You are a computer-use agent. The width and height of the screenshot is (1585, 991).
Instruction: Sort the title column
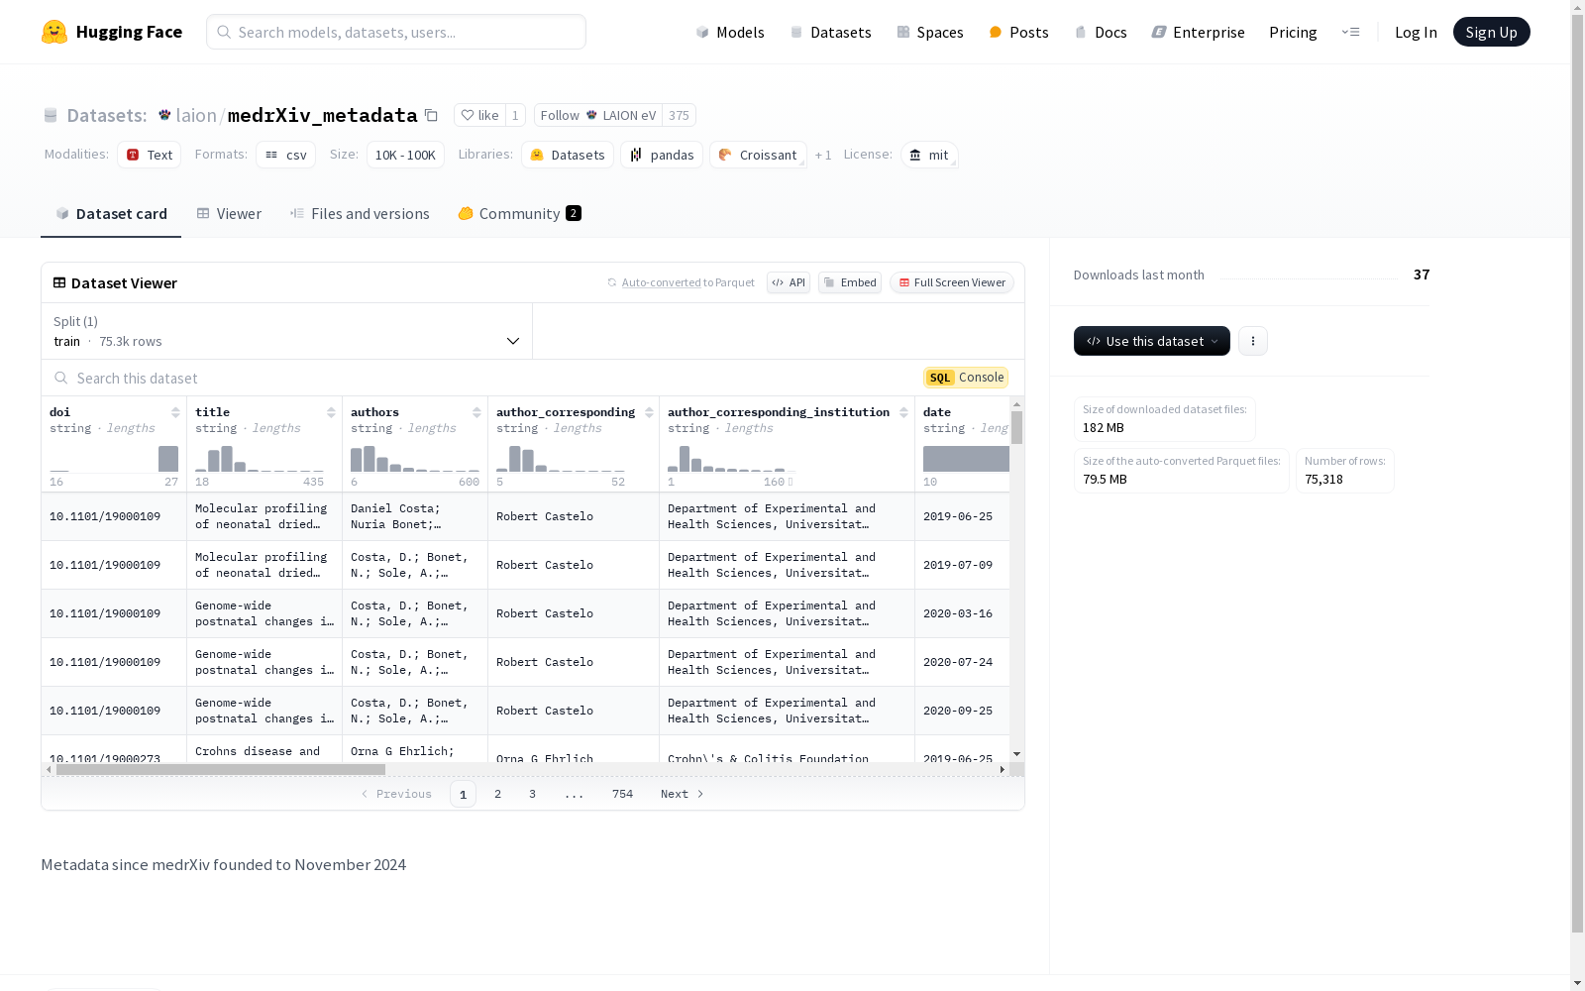coord(331,412)
